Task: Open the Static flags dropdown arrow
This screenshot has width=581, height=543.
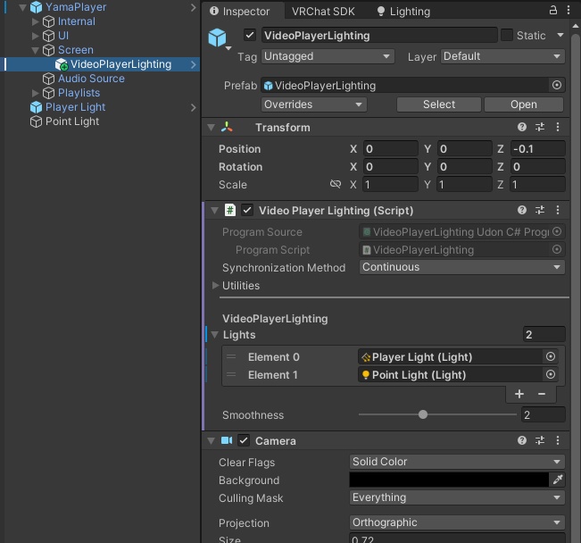Action: pos(560,35)
